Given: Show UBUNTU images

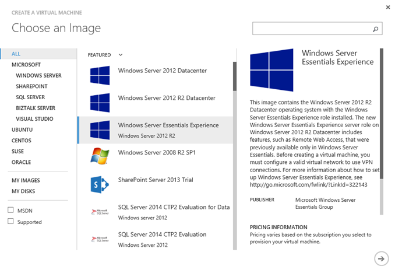Looking at the screenshot, I should tap(22, 129).
